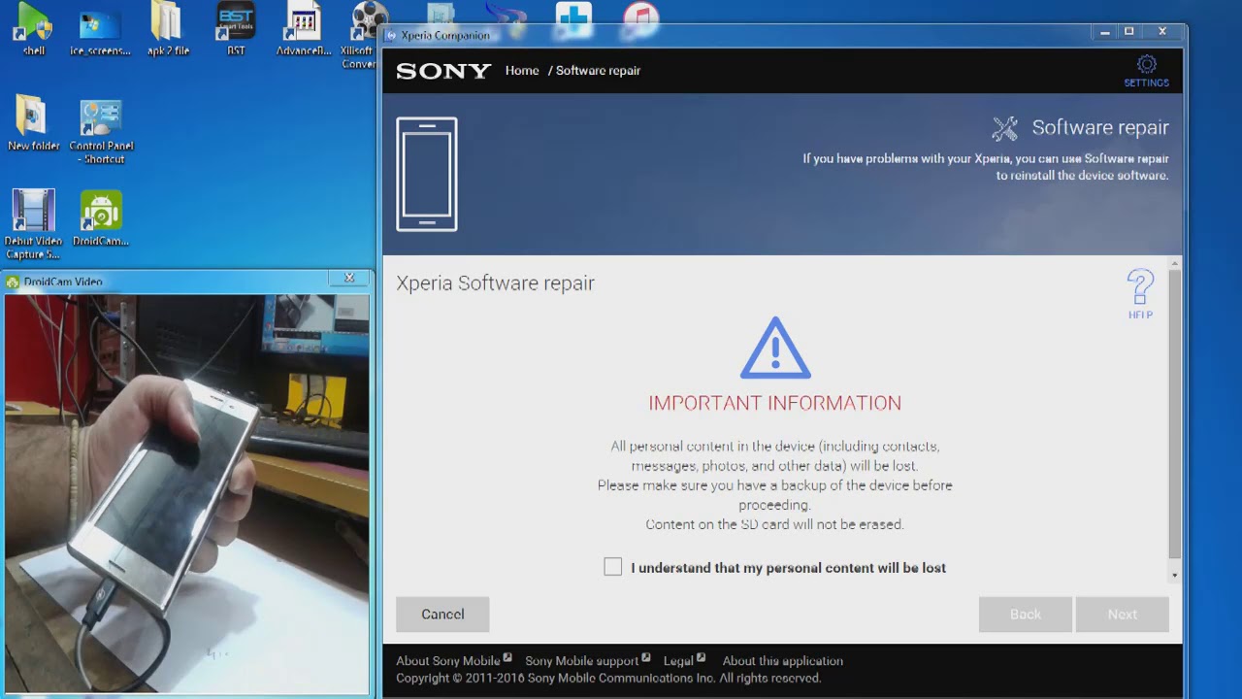Click the greyed-out Next button

click(x=1123, y=615)
